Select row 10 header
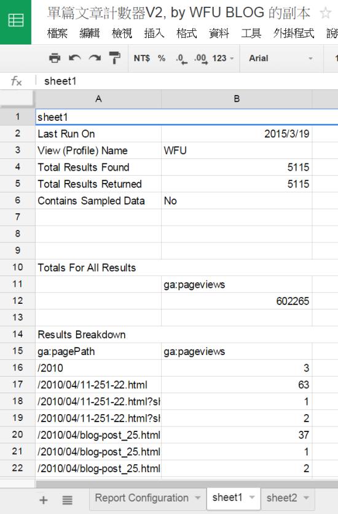This screenshot has width=338, height=514. click(17, 267)
